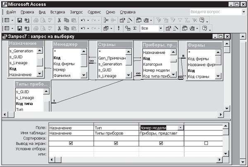Open the Запрос menu
This screenshot has height=167, width=248.
coord(76,12)
